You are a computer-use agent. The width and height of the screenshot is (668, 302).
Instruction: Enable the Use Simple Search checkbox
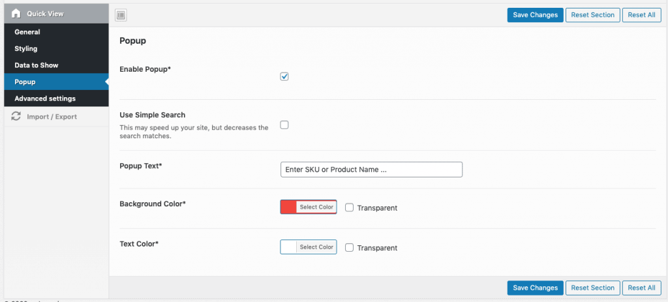(x=284, y=125)
